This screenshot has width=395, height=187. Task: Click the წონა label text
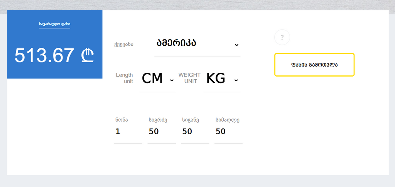click(122, 120)
